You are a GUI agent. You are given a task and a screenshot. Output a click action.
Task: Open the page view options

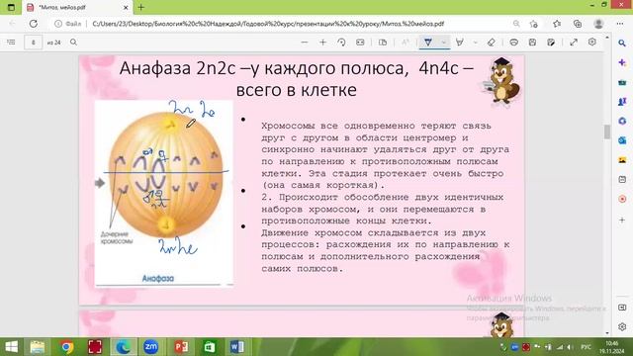point(383,42)
